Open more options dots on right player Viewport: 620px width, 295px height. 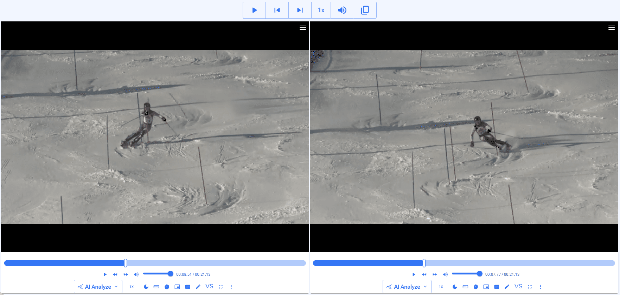(x=540, y=287)
